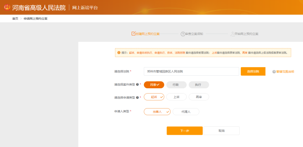The width and height of the screenshot is (303, 147).
Task: Select 行政 case type
Action: [176, 85]
